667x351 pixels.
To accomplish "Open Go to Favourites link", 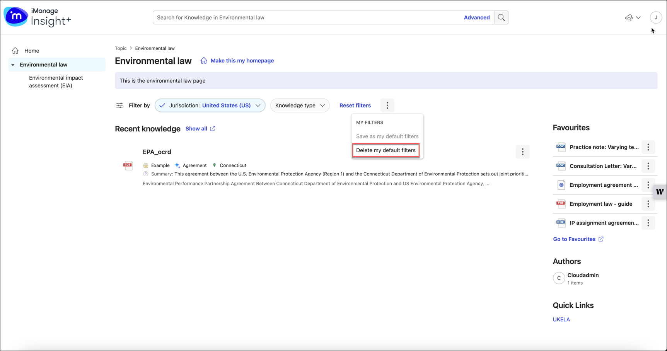I will (575, 239).
